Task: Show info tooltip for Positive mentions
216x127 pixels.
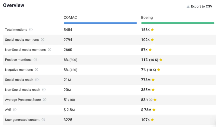Action: point(35,60)
